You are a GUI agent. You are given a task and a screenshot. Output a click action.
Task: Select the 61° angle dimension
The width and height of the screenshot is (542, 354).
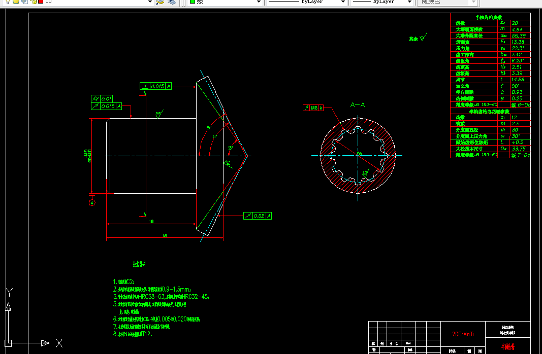click(215, 136)
